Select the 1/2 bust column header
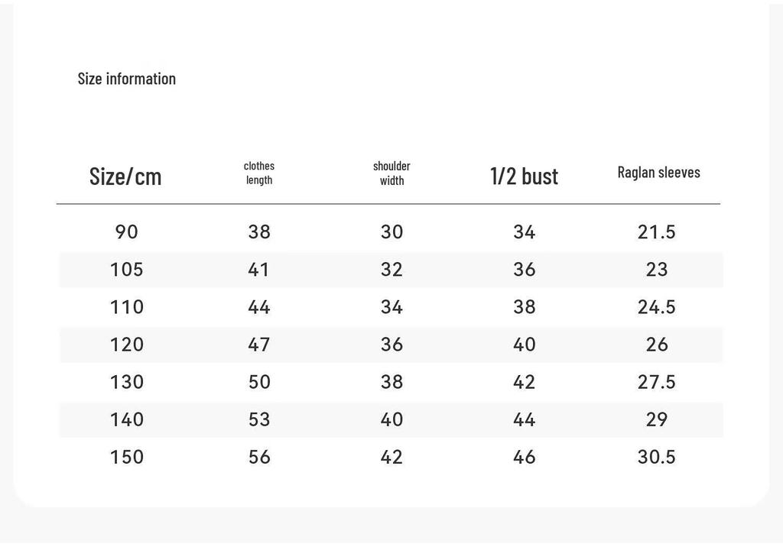Viewport: 783px width, 547px height. (x=524, y=176)
